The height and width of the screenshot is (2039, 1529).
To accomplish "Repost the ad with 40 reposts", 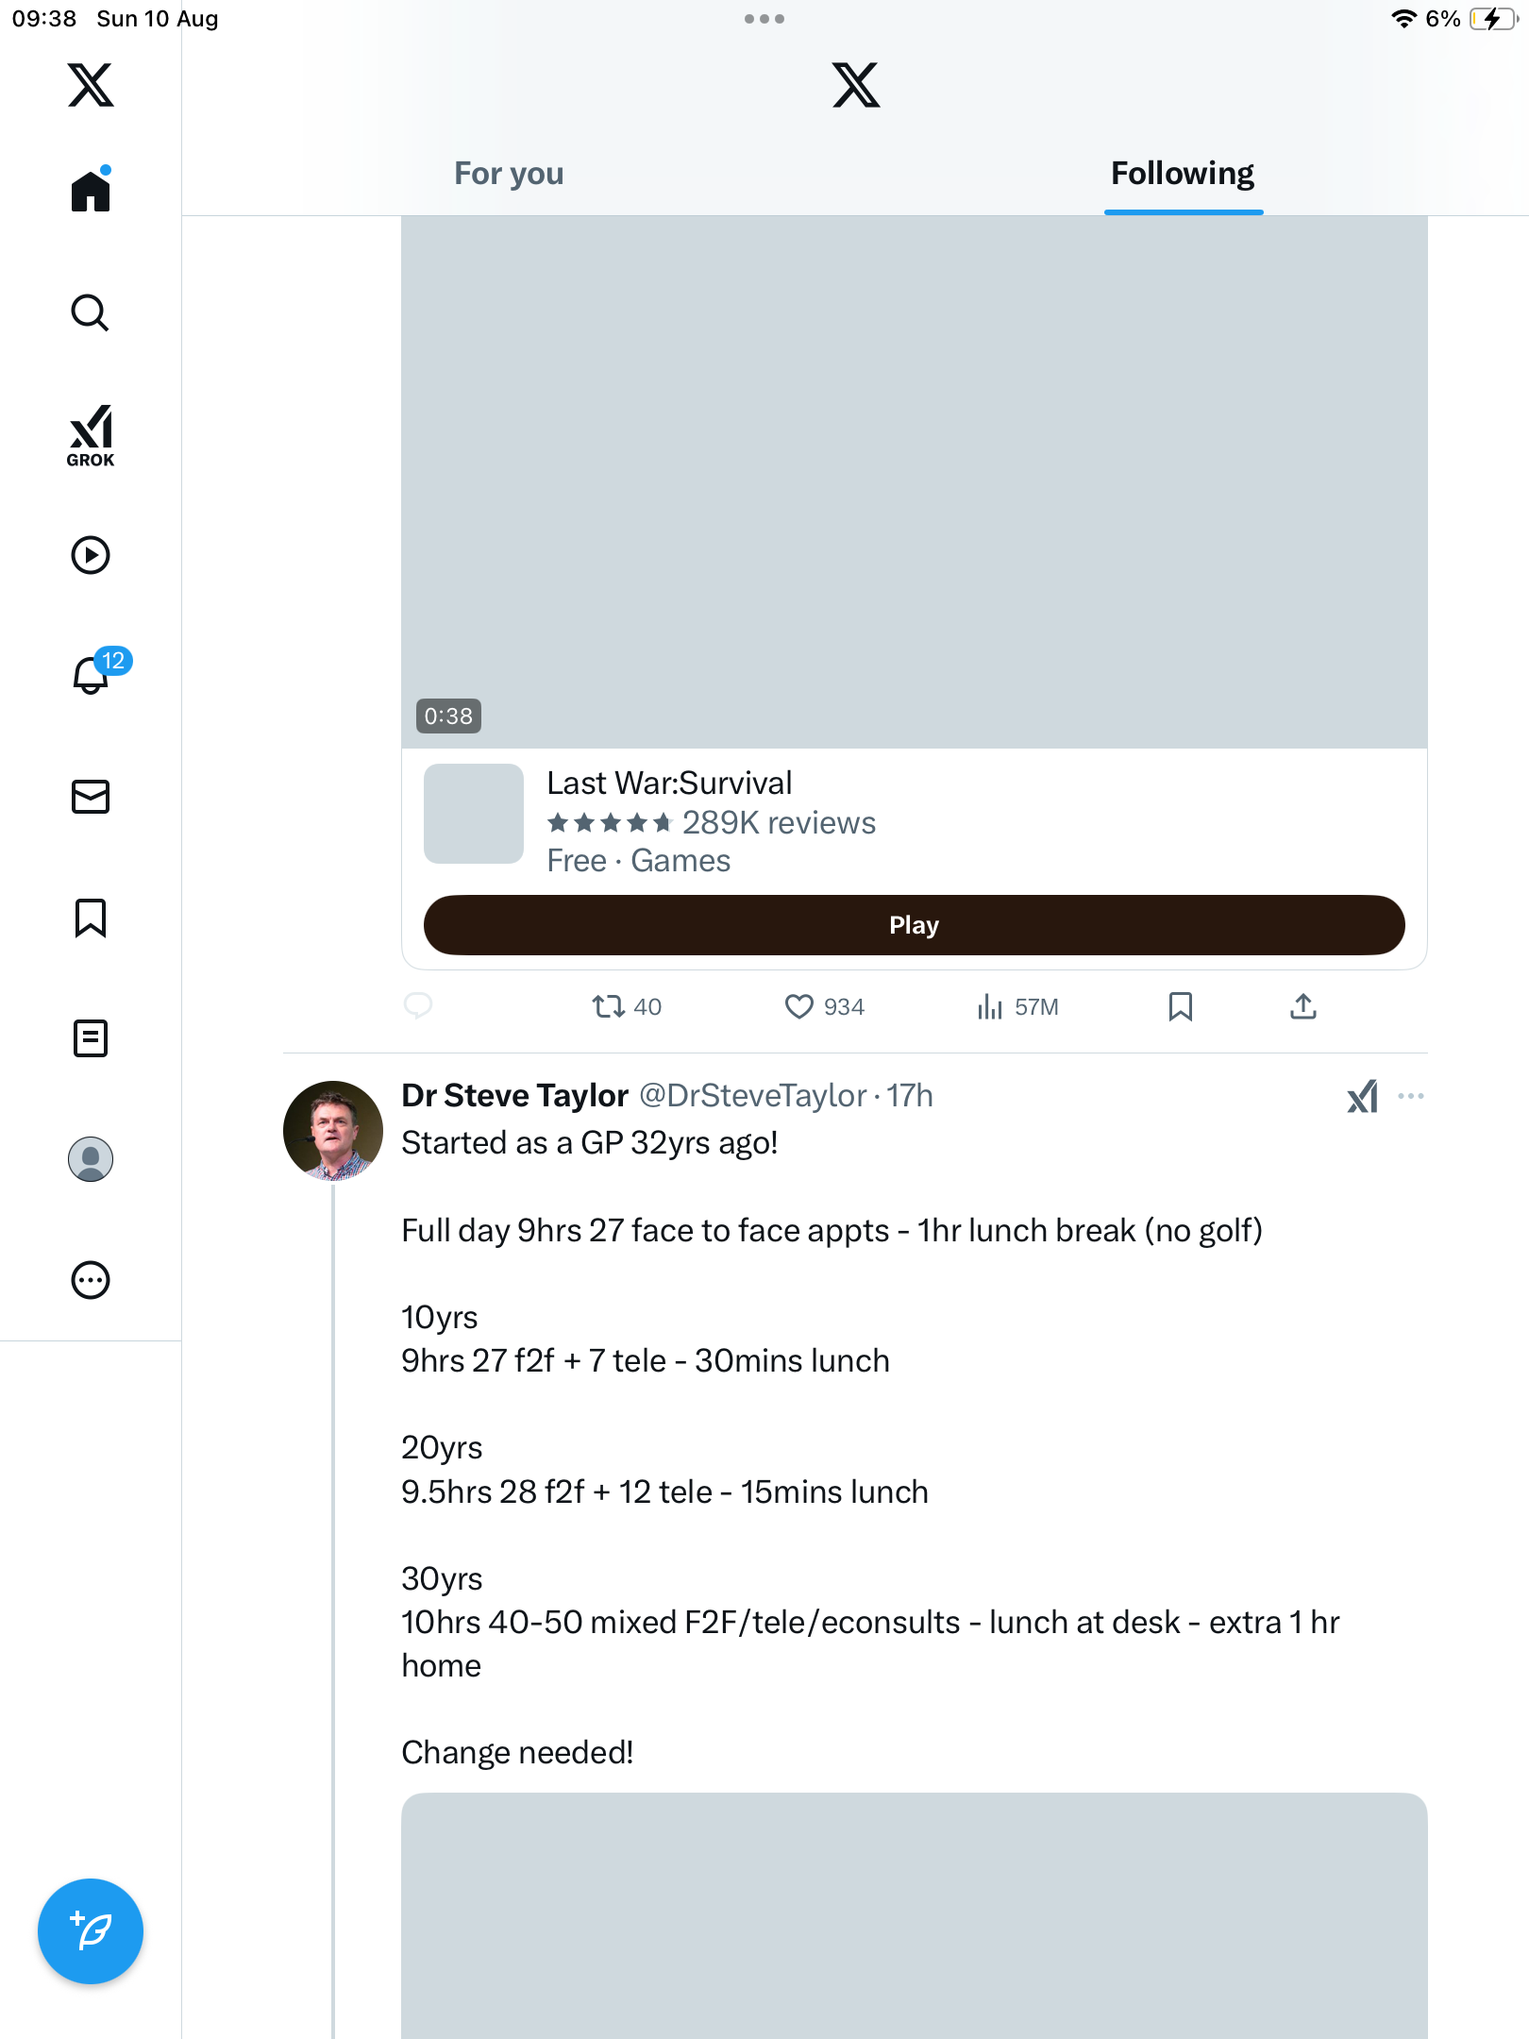I will [609, 1006].
